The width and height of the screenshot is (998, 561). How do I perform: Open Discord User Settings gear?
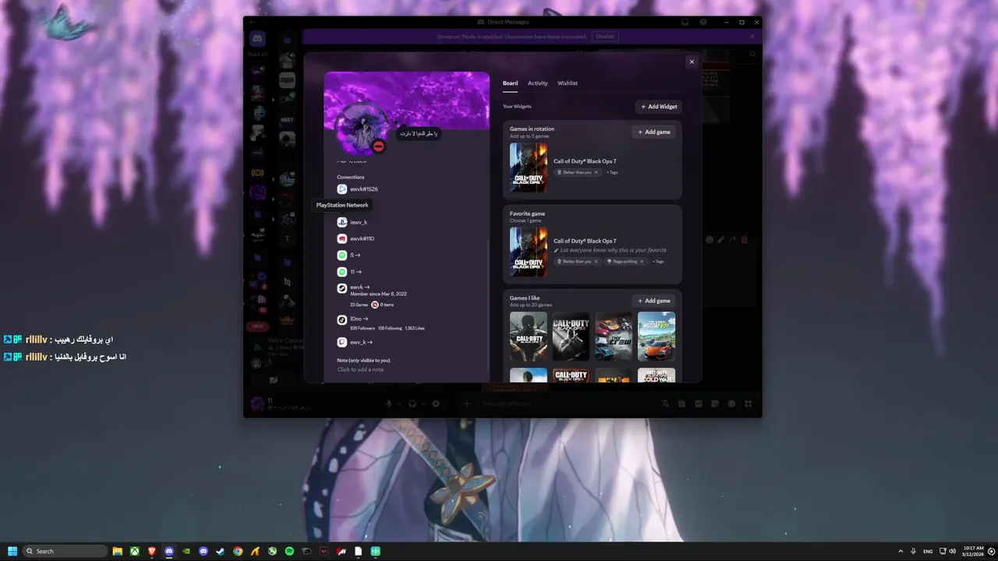436,404
